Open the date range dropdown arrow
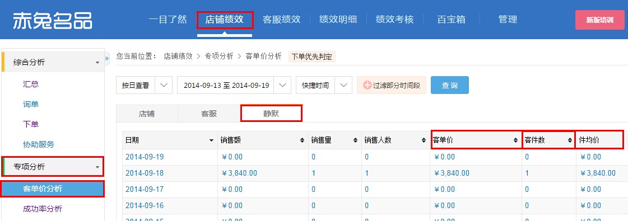The width and height of the screenshot is (628, 221). pyautogui.click(x=282, y=85)
